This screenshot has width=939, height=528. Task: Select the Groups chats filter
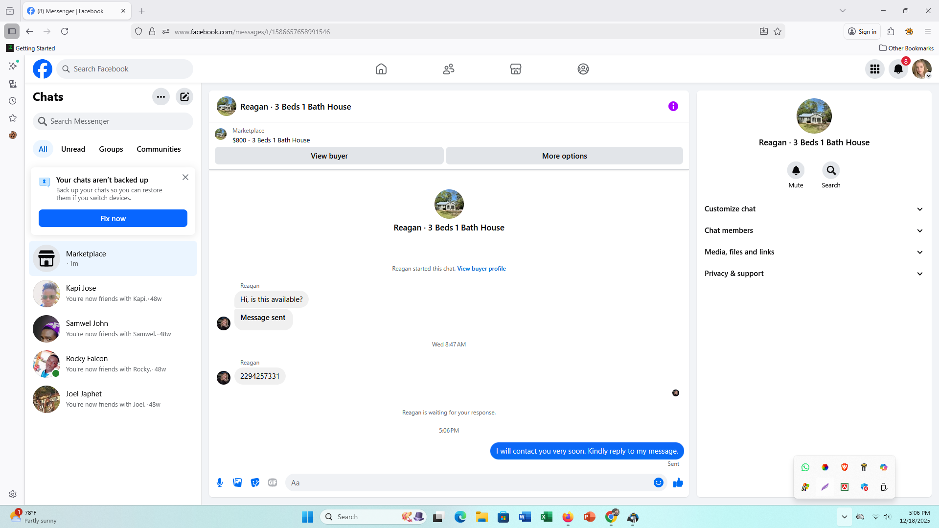point(111,149)
